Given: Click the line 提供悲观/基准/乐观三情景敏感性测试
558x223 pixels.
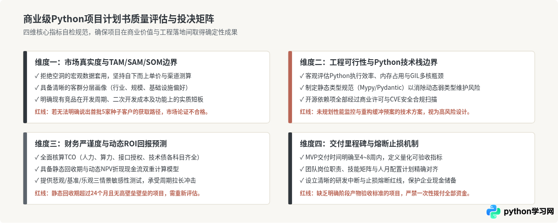Looking at the screenshot, I should pyautogui.click(x=116, y=181).
